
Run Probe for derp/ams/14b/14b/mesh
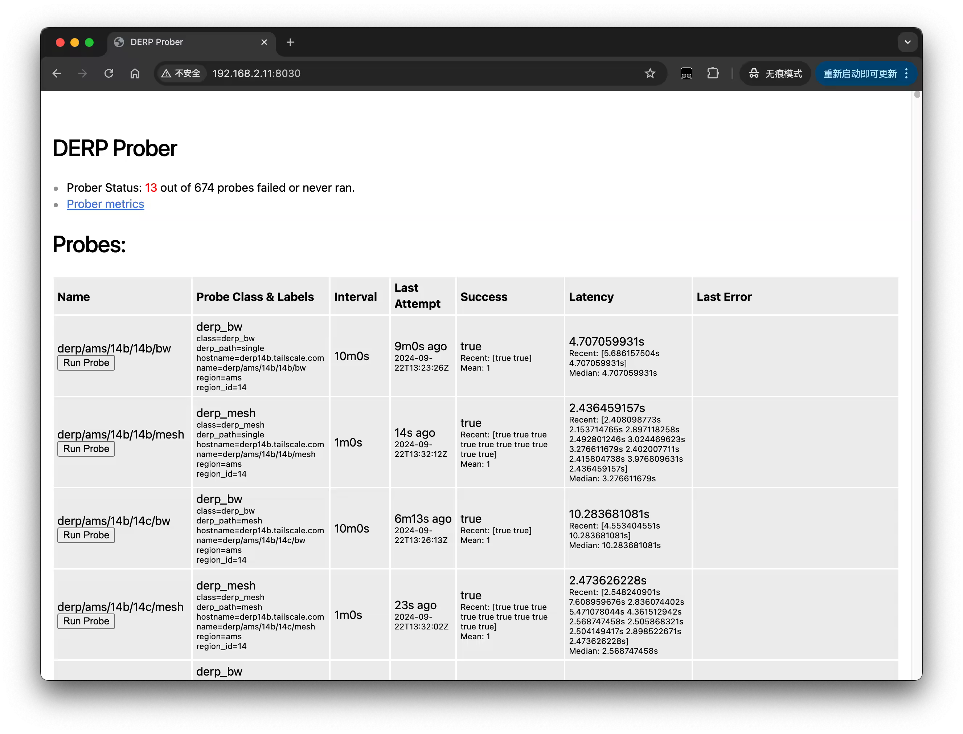[86, 449]
